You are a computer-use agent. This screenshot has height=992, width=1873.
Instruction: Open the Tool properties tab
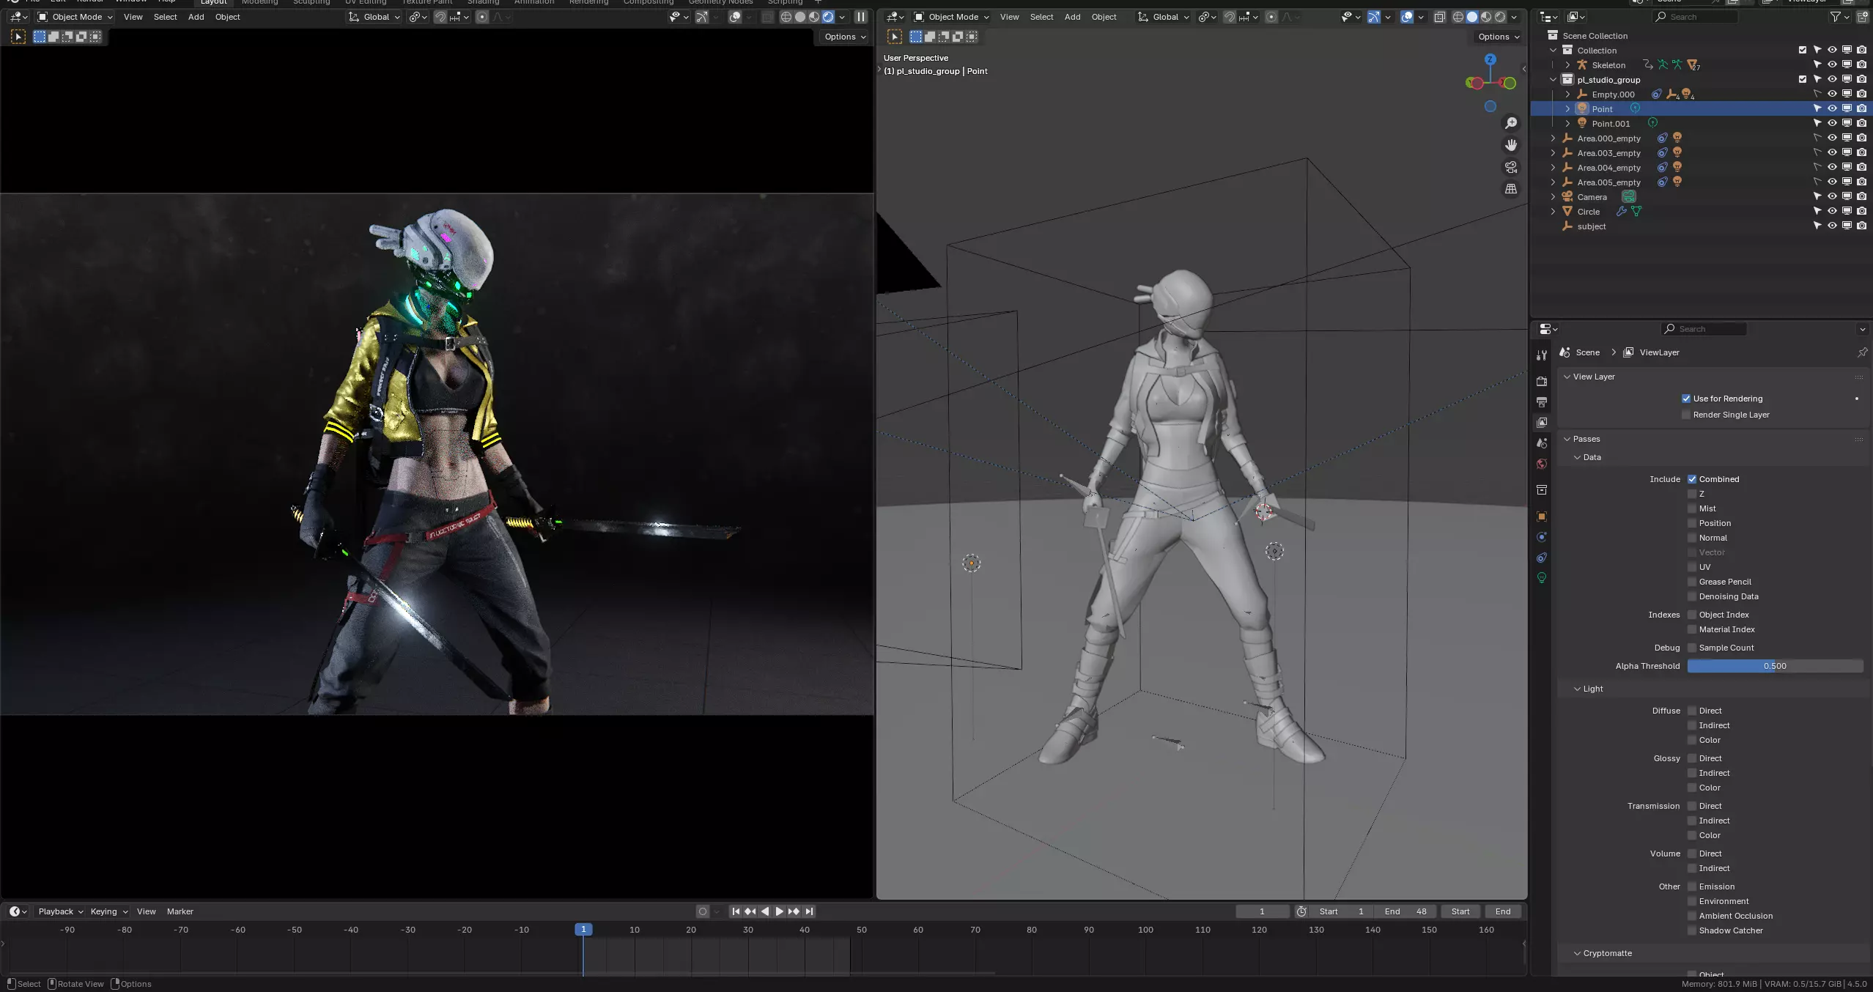click(x=1542, y=355)
